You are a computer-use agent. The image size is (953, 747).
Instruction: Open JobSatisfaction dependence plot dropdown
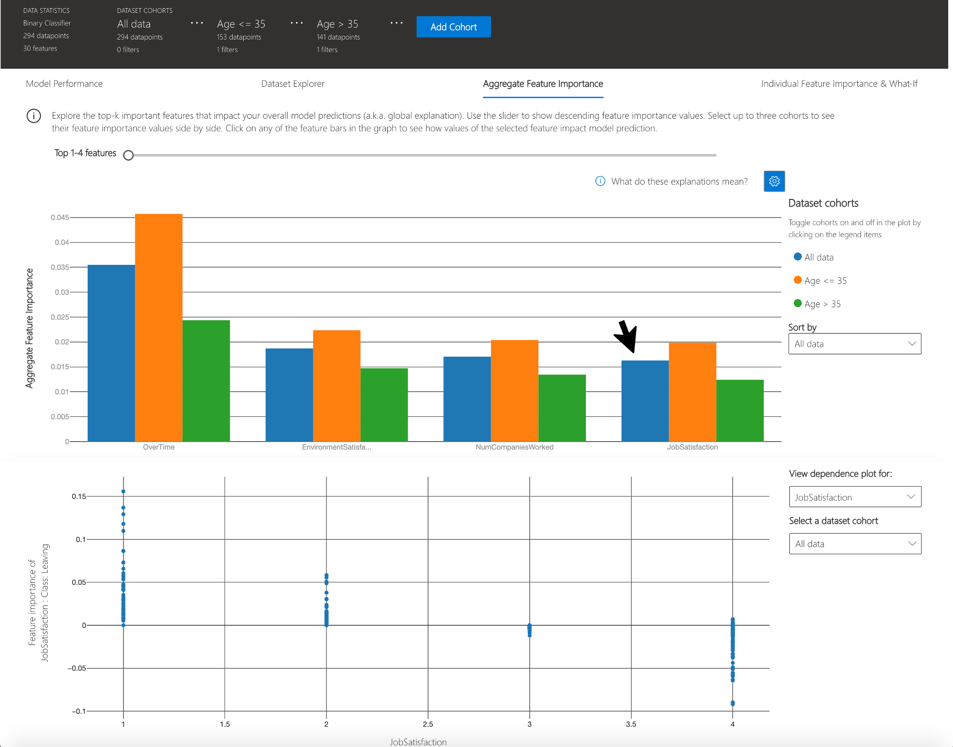pos(854,497)
